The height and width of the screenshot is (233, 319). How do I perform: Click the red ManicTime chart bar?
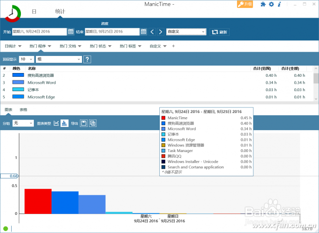tap(38, 201)
